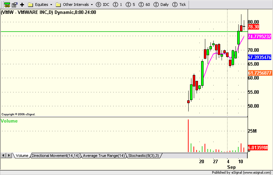Viewport: 273px width, 175px height.
Task: Click the green chart link icon
Action: [x=7, y=5]
